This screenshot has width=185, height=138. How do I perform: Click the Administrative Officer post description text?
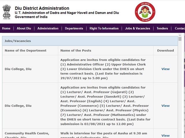pyautogui.click(x=103, y=69)
